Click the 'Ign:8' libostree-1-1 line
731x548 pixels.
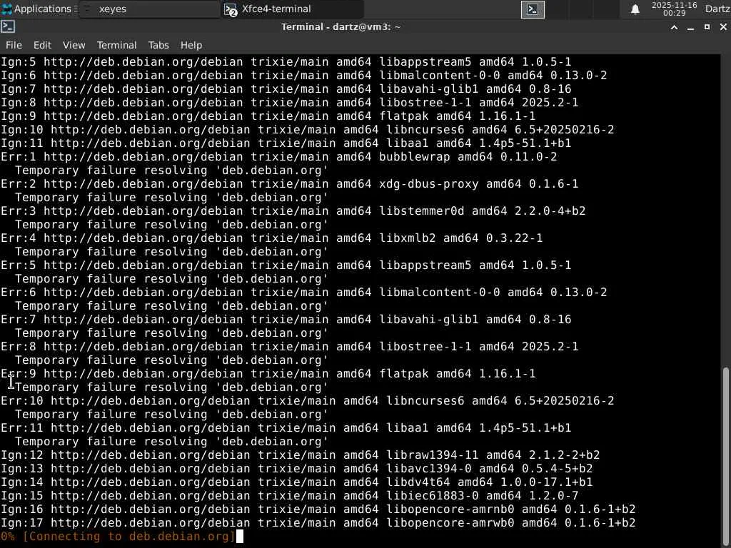coord(290,102)
